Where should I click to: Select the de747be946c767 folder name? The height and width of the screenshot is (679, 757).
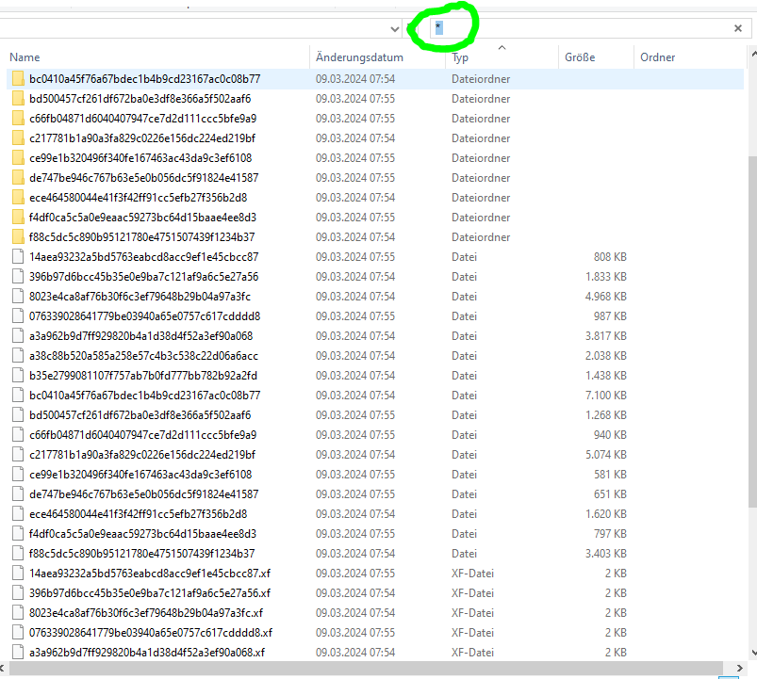[143, 178]
